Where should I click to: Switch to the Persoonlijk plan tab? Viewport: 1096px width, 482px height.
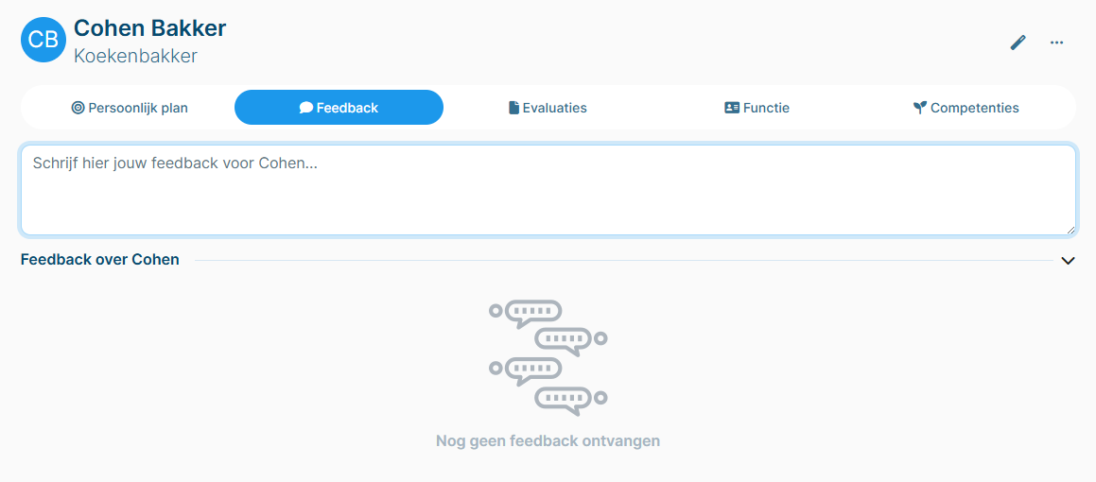[130, 108]
